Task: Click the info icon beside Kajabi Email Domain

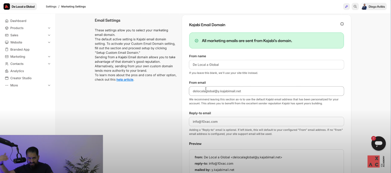Action: coord(342,24)
